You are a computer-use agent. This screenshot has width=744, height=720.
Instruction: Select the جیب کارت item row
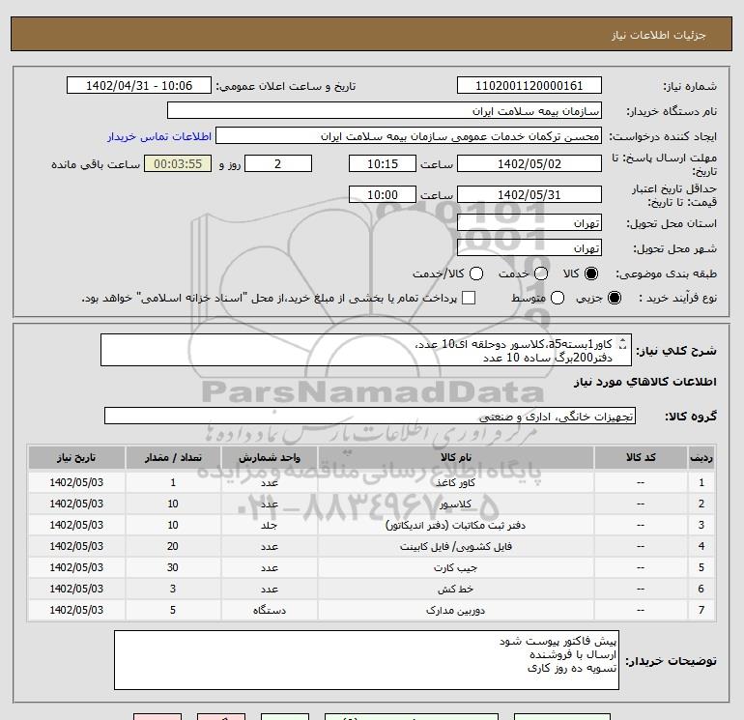coord(372,567)
